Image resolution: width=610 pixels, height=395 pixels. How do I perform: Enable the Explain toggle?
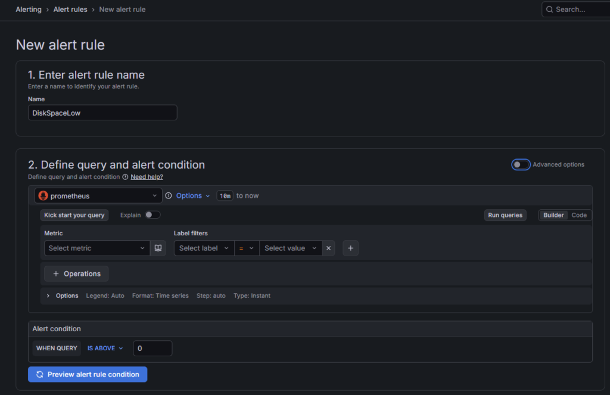click(152, 215)
